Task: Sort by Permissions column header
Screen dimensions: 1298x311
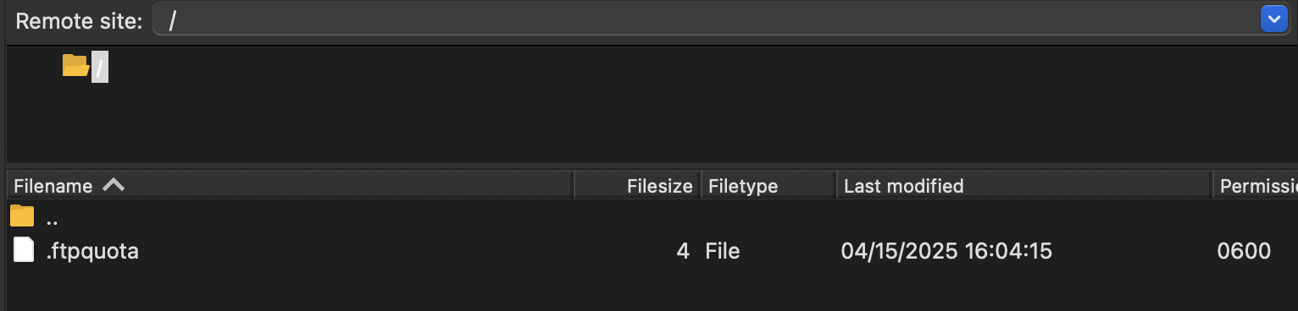Action: (1256, 185)
